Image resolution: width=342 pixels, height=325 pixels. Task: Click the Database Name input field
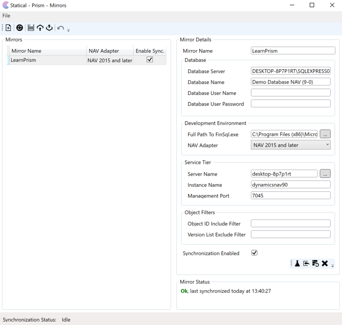click(x=291, y=82)
